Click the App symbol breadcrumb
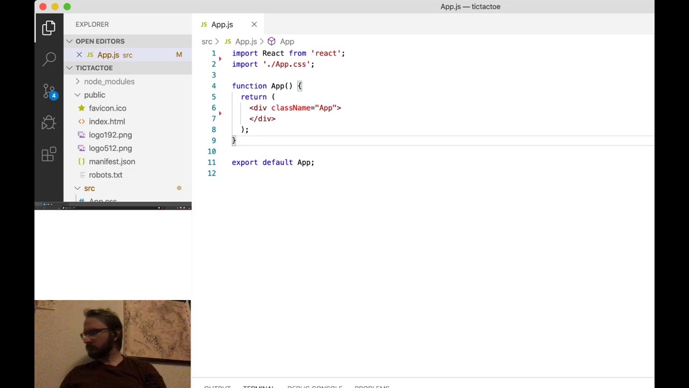689x388 pixels. (x=286, y=41)
